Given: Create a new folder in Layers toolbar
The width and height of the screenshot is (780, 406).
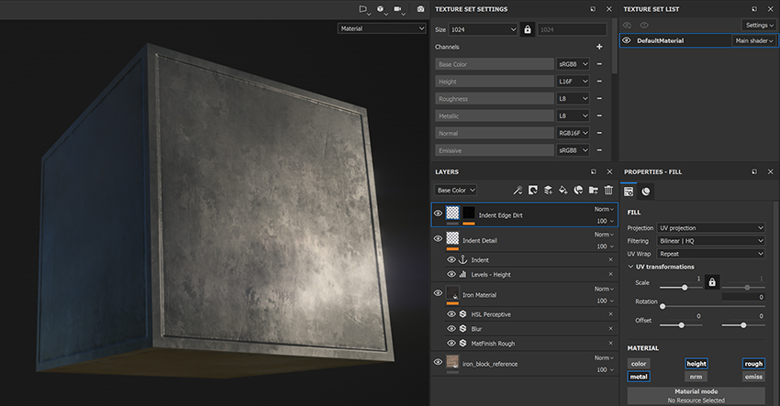Looking at the screenshot, I should click(593, 190).
